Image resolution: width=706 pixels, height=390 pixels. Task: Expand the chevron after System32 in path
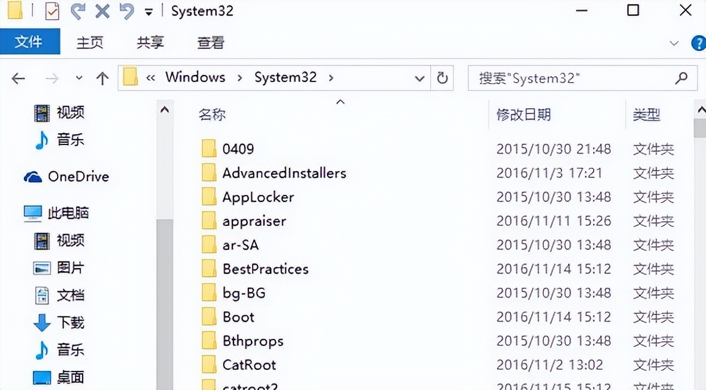(331, 78)
